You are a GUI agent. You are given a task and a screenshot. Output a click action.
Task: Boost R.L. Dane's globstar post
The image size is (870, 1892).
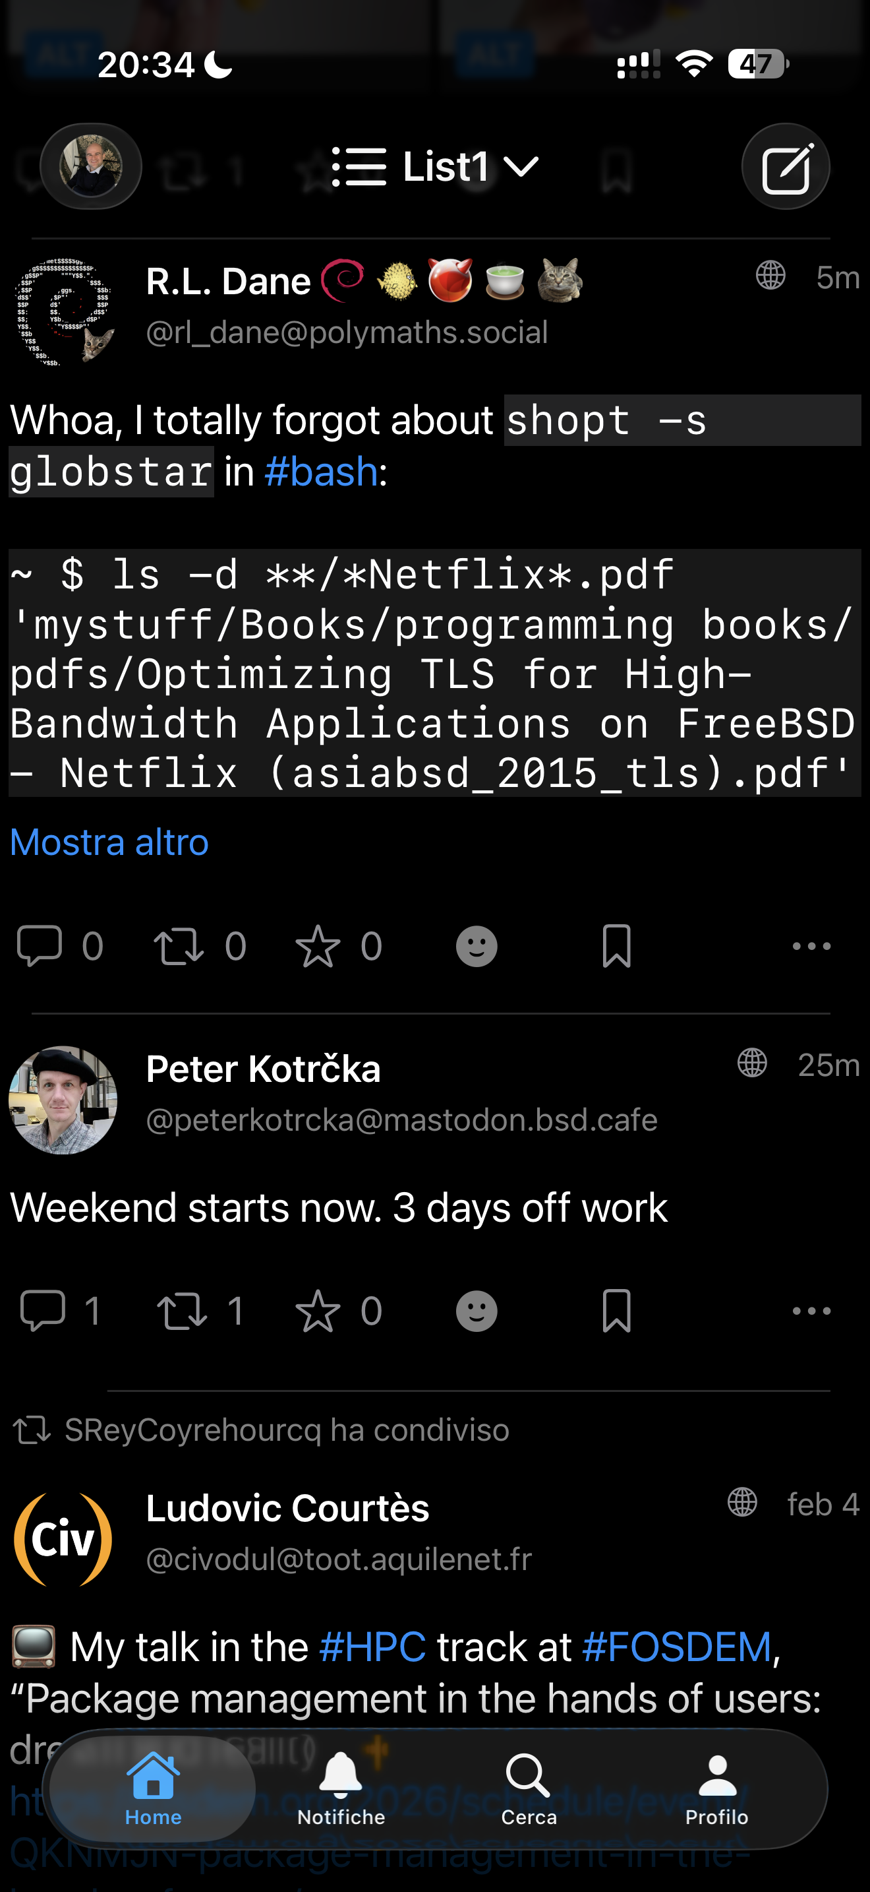178,945
